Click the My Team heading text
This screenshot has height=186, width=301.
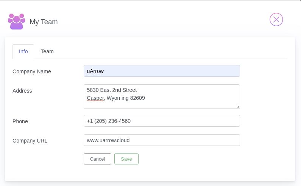(44, 22)
